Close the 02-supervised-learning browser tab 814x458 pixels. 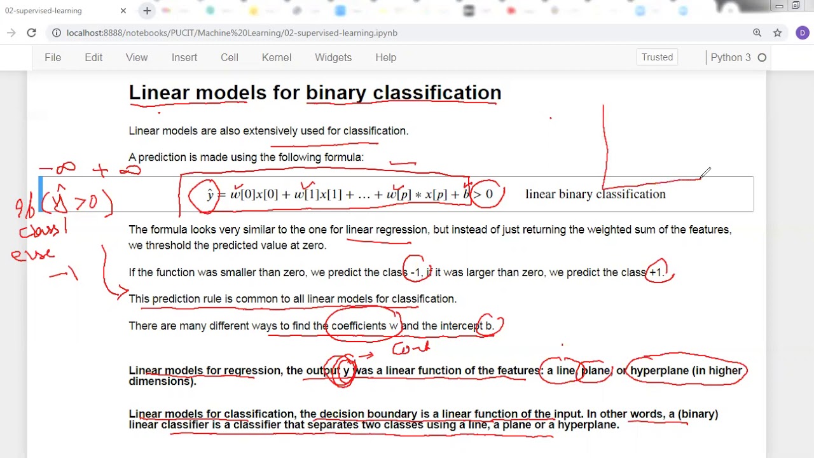tap(123, 11)
